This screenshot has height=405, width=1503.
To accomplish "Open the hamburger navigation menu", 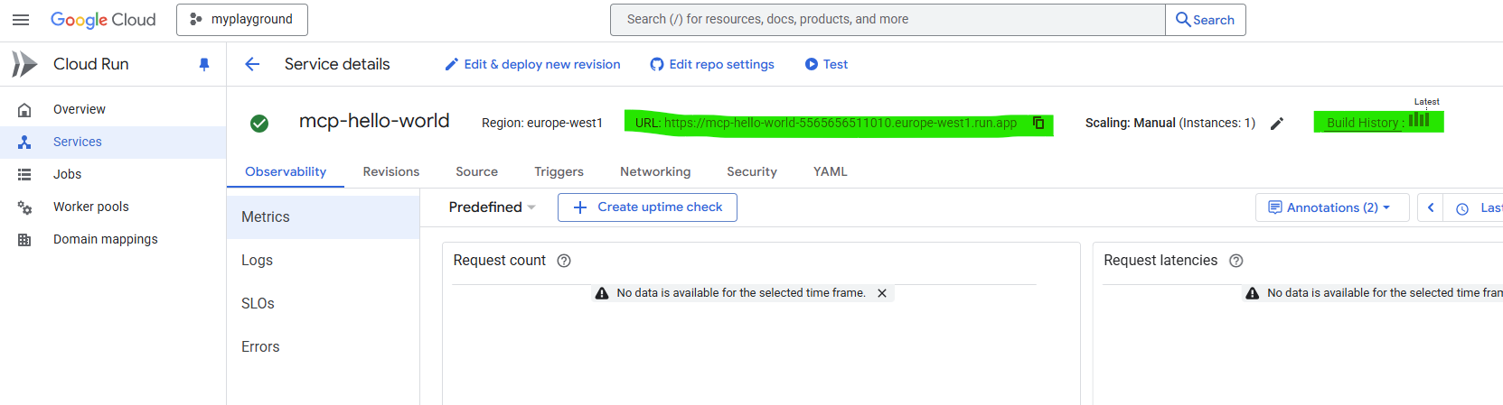I will 21,20.
